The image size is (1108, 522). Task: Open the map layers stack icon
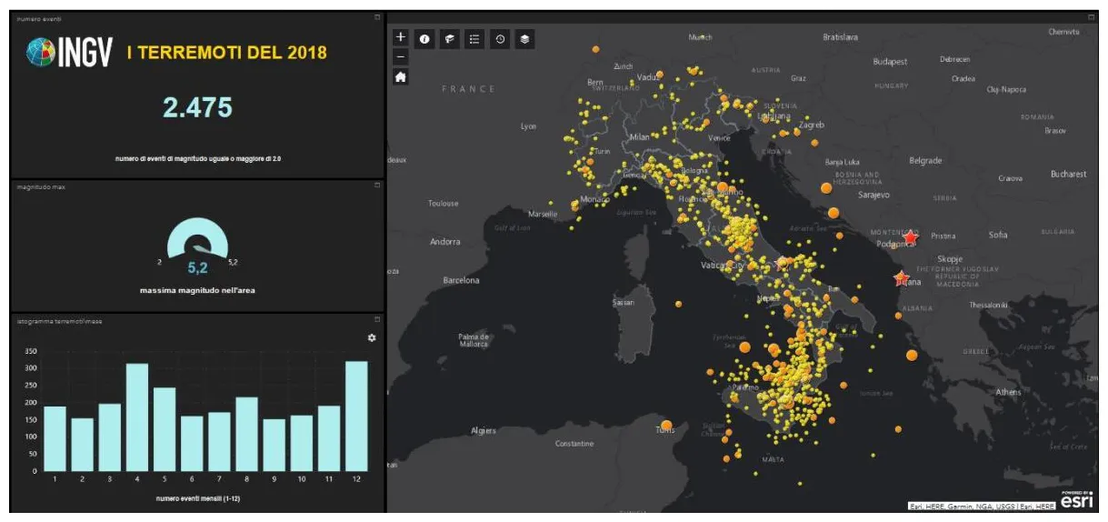click(x=525, y=39)
